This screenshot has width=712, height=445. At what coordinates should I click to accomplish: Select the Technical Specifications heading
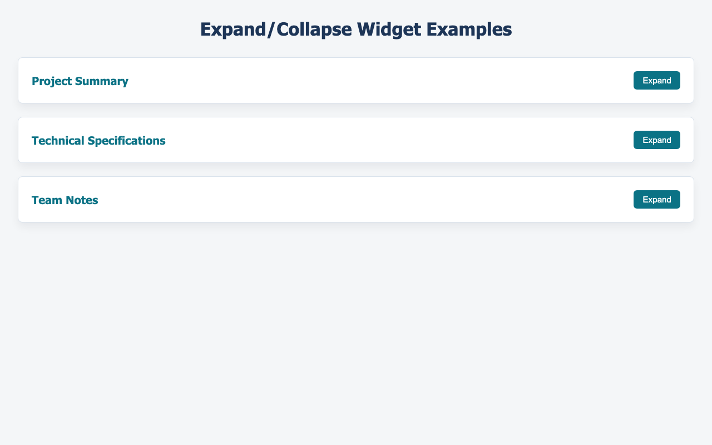[98, 140]
